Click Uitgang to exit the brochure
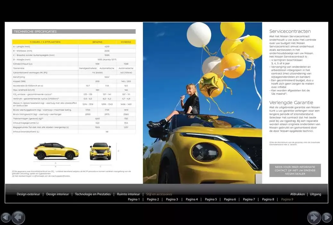Viewport: 333px width, 225px height. 316,194
